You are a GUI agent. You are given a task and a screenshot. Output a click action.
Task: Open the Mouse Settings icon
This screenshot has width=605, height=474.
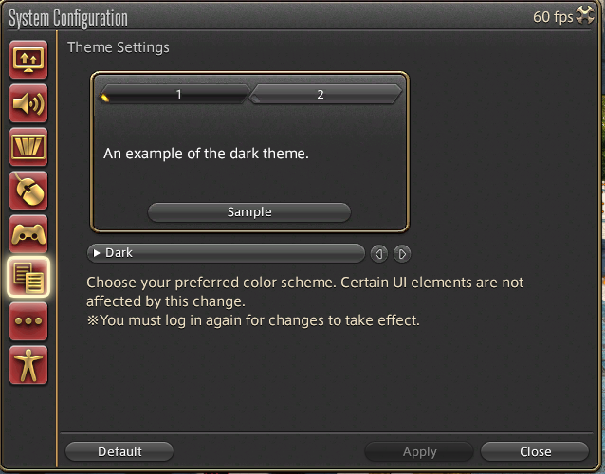click(x=28, y=191)
